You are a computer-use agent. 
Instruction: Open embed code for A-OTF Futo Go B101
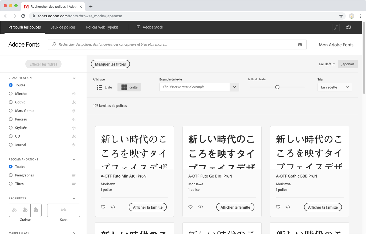click(201, 207)
